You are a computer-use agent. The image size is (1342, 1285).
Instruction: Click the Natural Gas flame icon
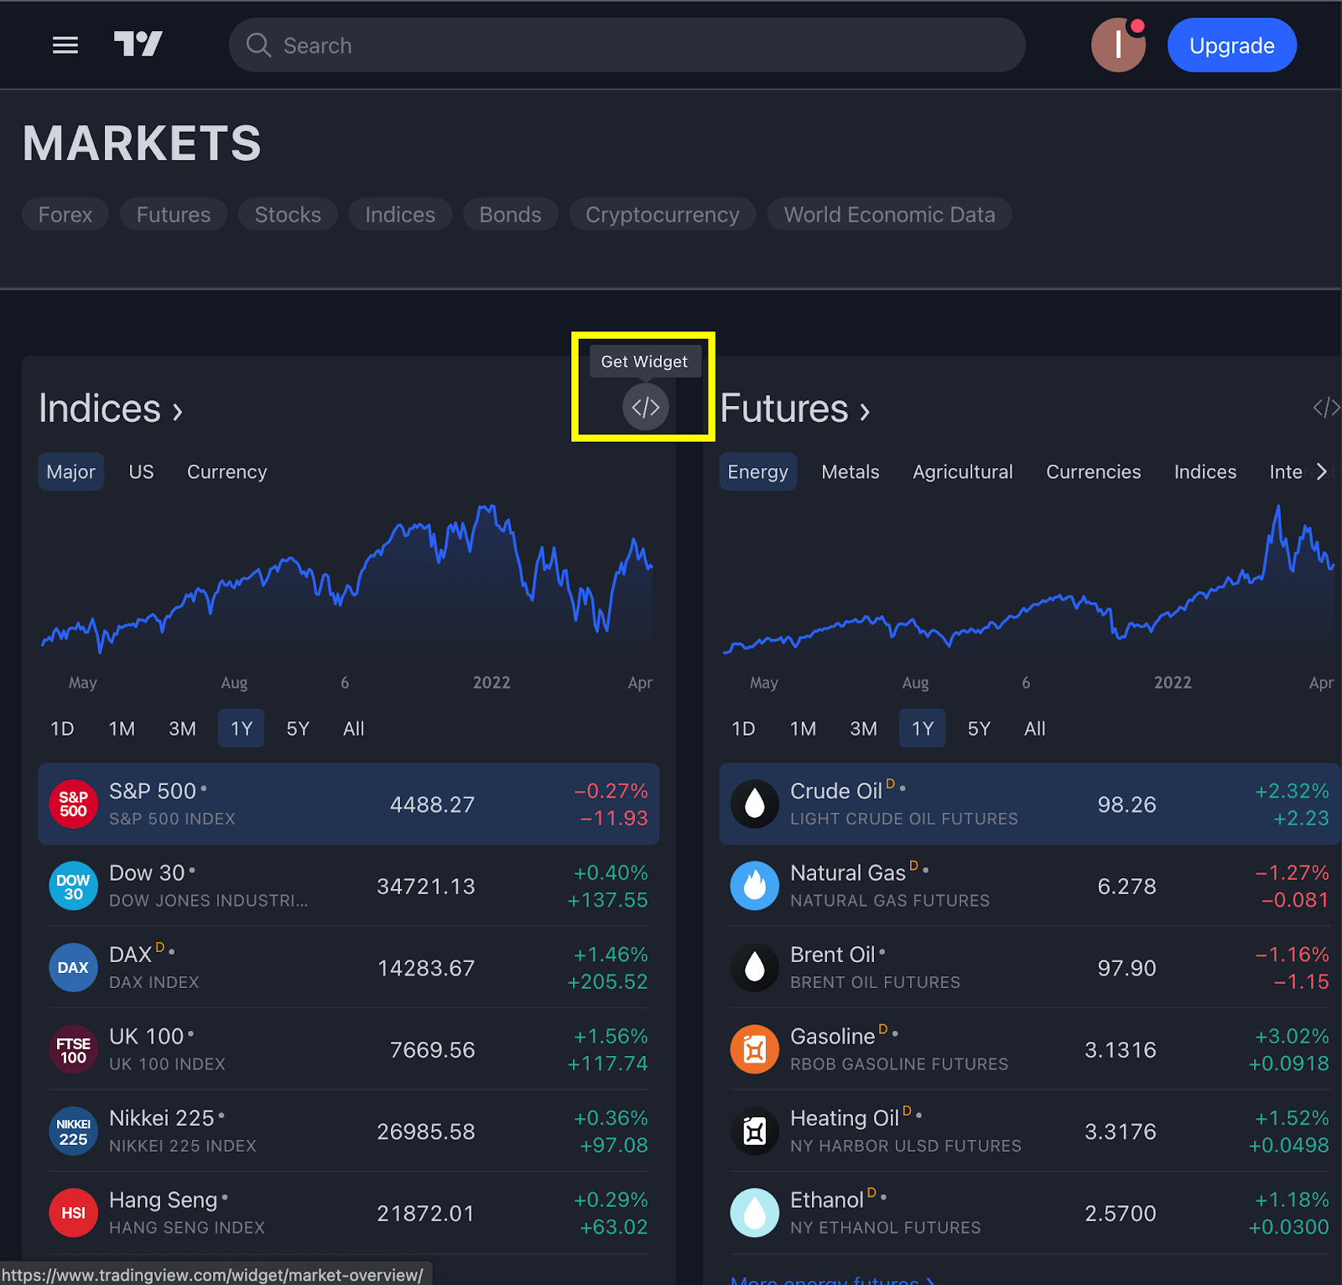pos(754,886)
